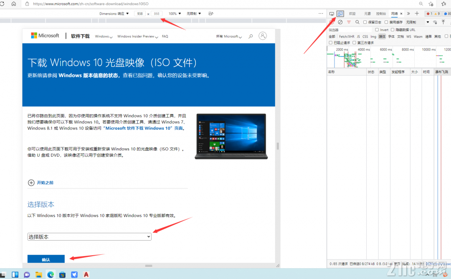Click the 软件下载 header link

[80, 36]
